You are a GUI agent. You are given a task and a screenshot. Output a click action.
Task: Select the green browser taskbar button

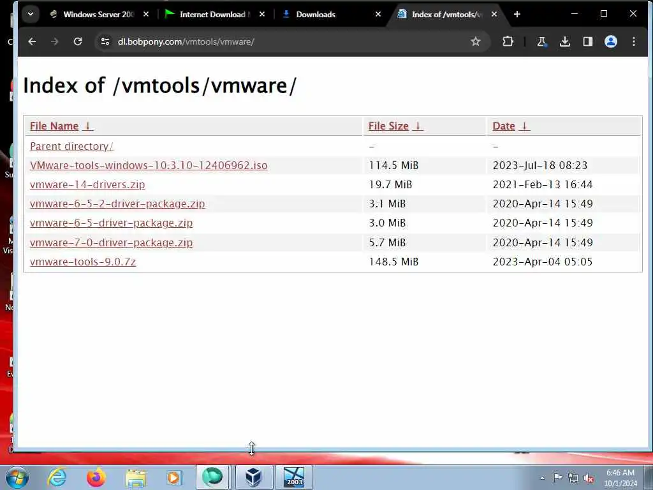[212, 477]
